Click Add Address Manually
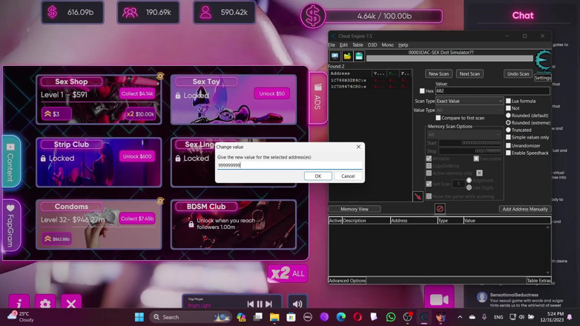 tap(525, 209)
